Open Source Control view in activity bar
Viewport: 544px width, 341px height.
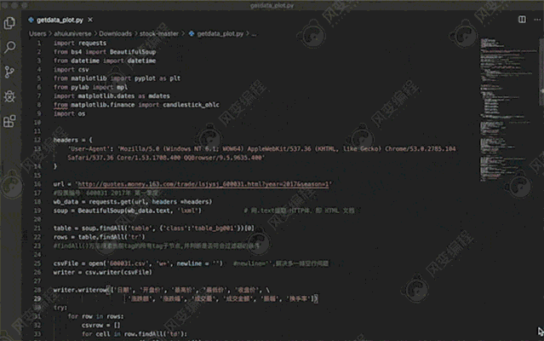click(x=9, y=72)
